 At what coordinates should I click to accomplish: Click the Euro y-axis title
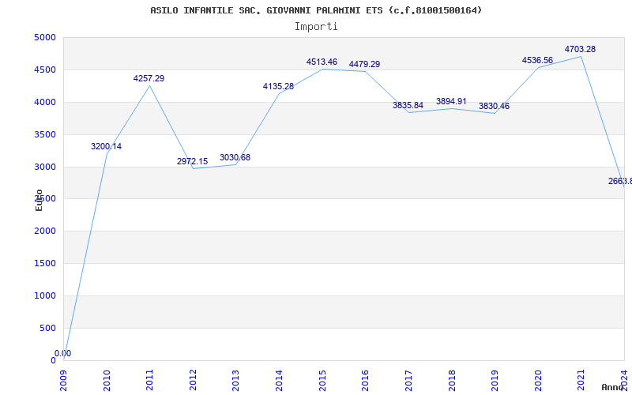point(39,200)
